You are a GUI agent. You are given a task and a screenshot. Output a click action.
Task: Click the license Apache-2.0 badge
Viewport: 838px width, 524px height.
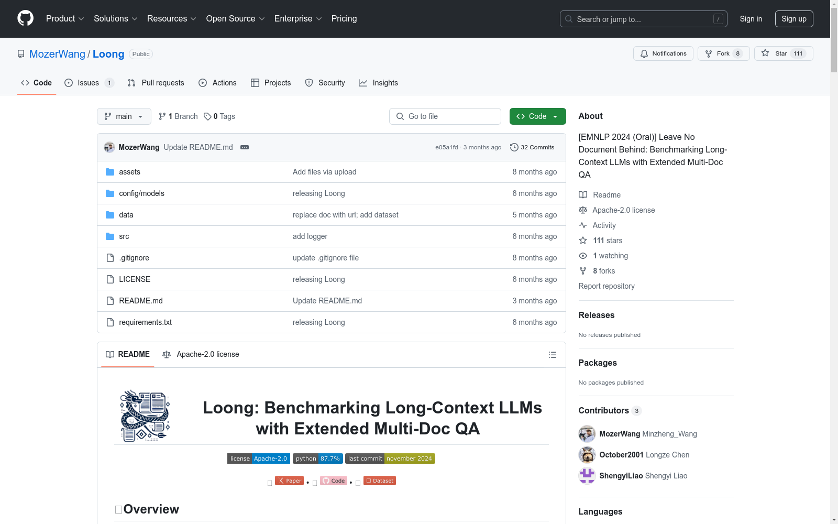tap(259, 458)
